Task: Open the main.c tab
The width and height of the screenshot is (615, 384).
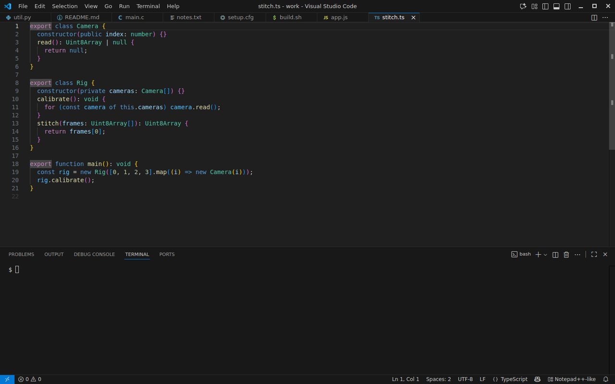Action: 137,17
